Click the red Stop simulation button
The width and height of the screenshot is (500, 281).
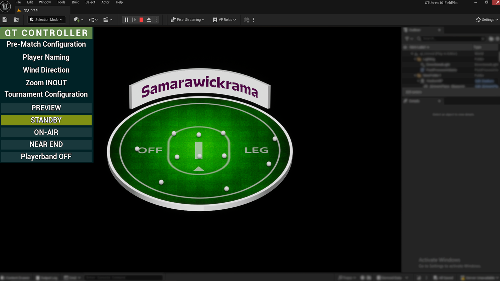[x=141, y=20]
